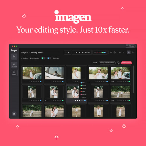Toggle the no-color label filter circle
This screenshot has height=146, width=146.
[x=95, y=53]
